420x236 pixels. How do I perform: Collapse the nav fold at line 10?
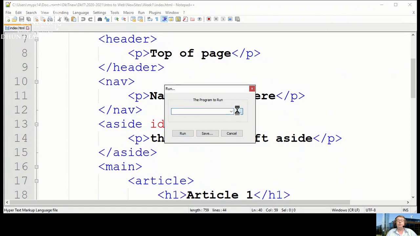[x=36, y=82]
